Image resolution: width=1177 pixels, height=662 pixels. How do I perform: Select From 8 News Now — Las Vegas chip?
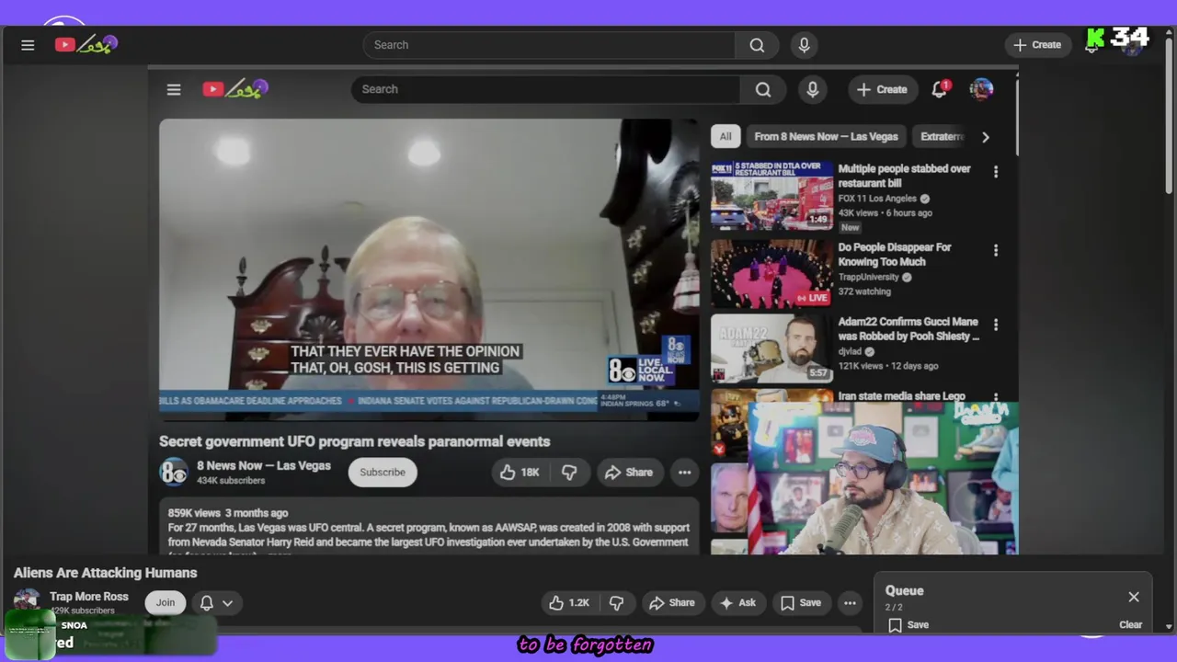click(x=826, y=137)
